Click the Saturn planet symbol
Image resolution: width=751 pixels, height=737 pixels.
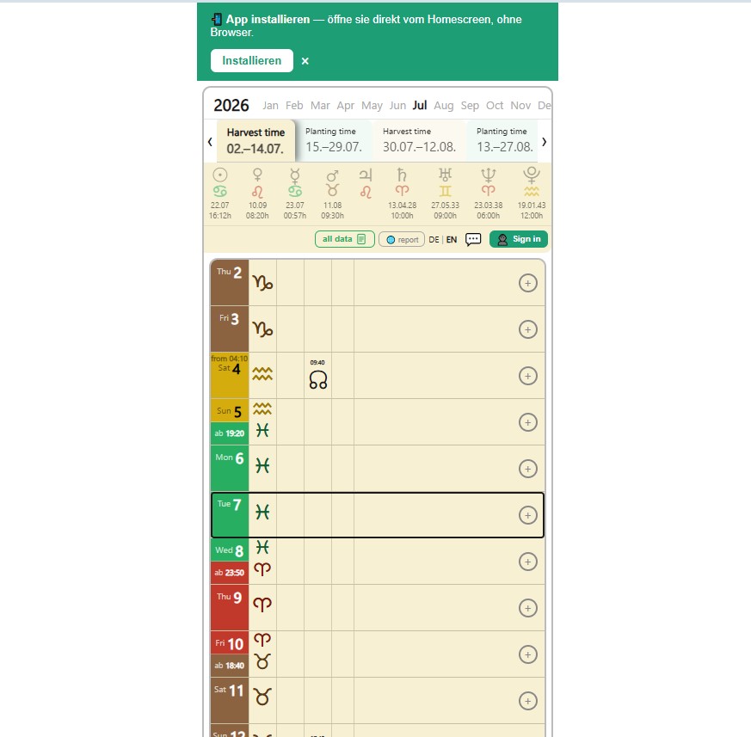[403, 175]
